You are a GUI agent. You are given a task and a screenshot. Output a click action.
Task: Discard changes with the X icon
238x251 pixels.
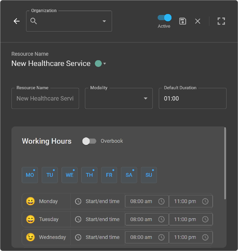[198, 21]
